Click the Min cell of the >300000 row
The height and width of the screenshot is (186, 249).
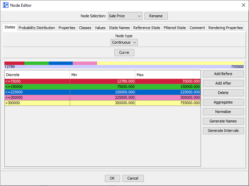(103, 103)
